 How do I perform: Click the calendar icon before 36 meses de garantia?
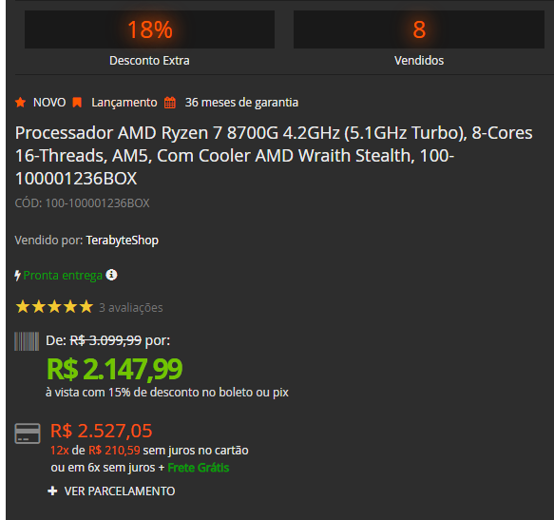[170, 103]
